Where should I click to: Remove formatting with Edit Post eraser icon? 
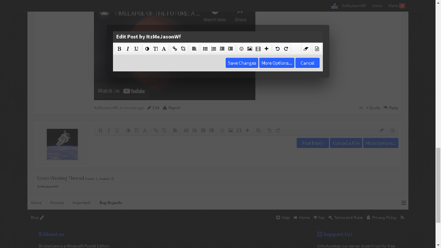pyautogui.click(x=306, y=49)
